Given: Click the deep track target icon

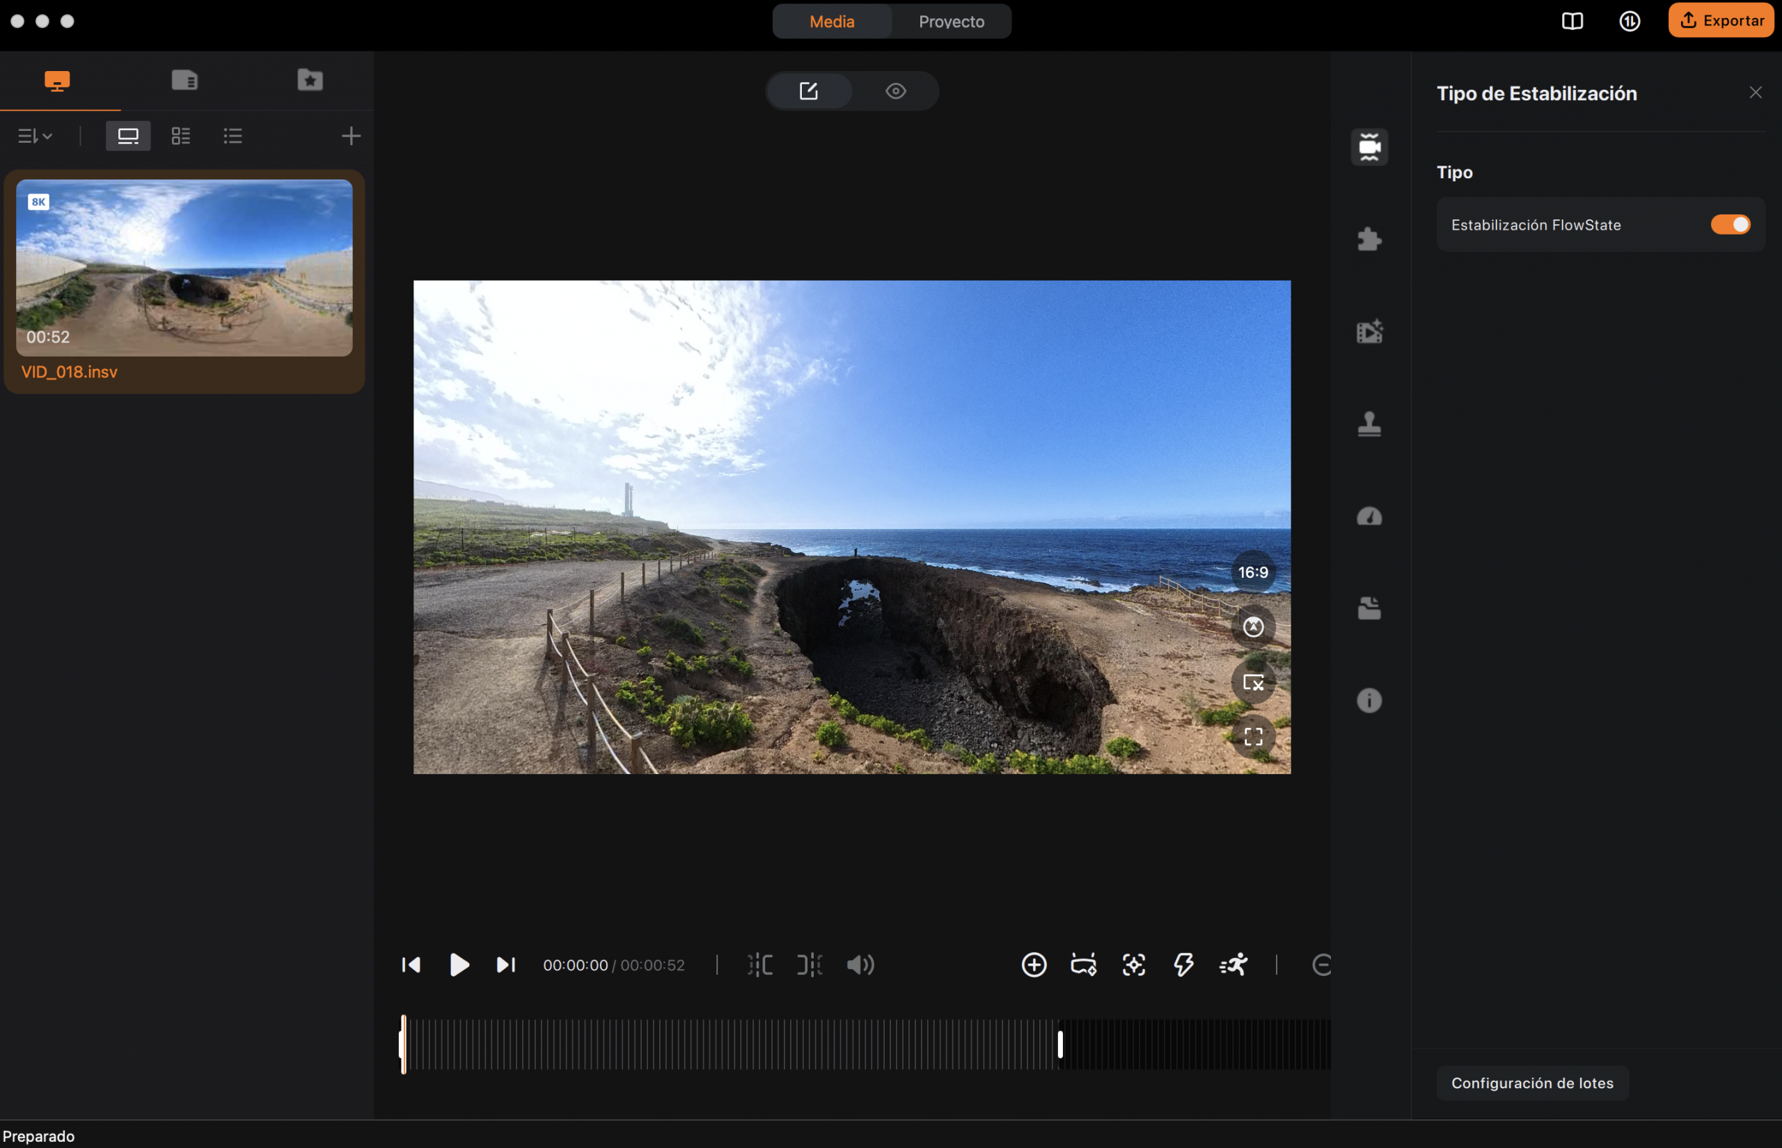Looking at the screenshot, I should [x=1134, y=965].
